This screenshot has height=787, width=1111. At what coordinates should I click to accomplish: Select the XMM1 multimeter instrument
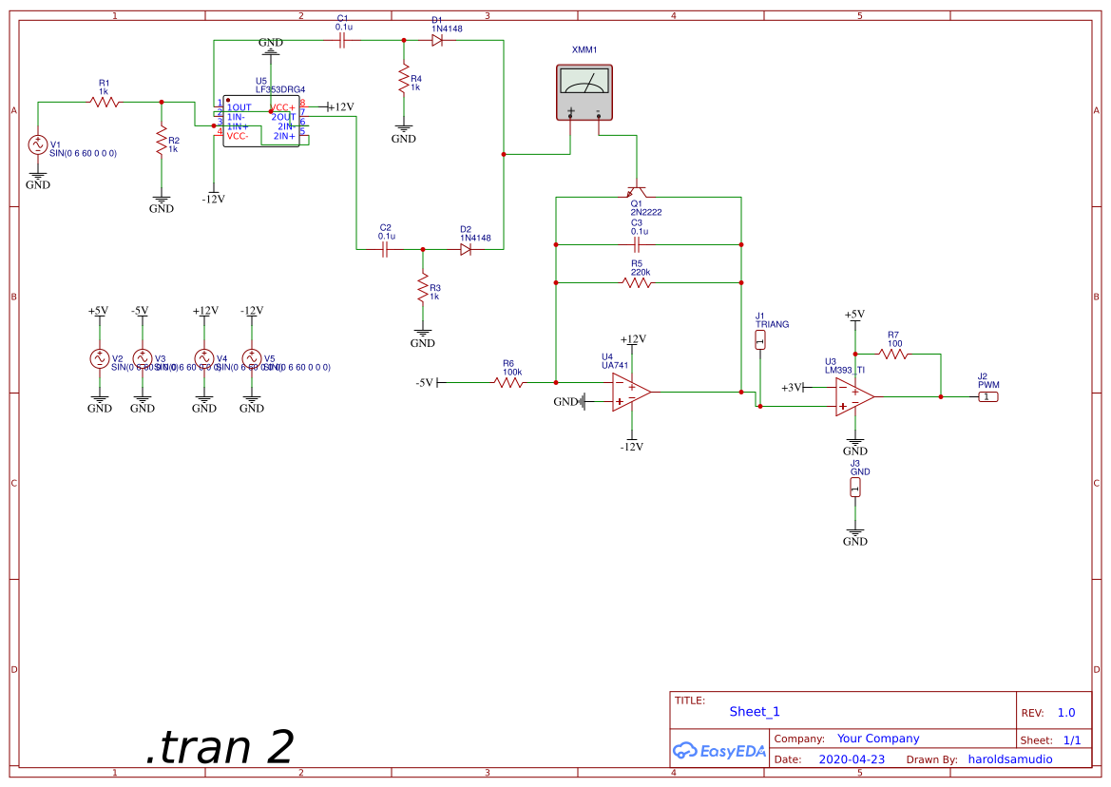[584, 93]
